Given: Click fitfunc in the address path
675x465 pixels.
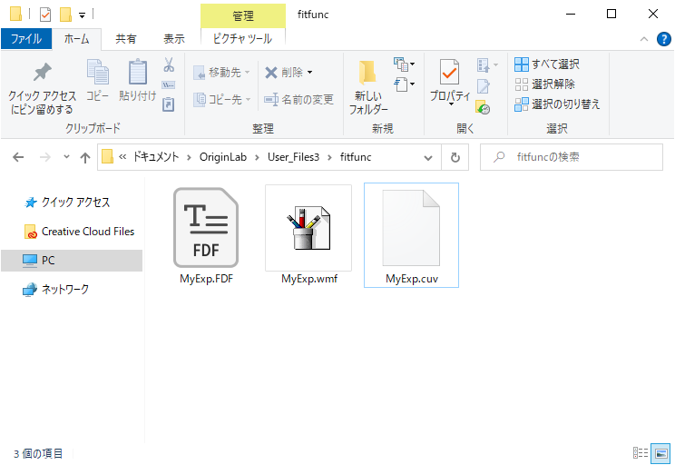Looking at the screenshot, I should 356,157.
